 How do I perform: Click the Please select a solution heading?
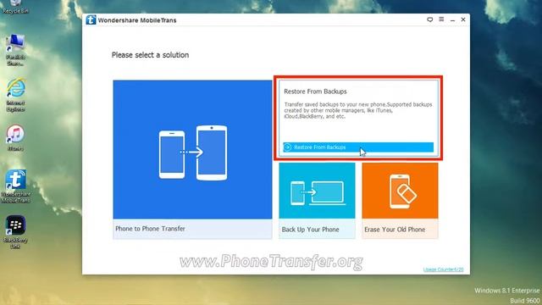click(x=150, y=55)
